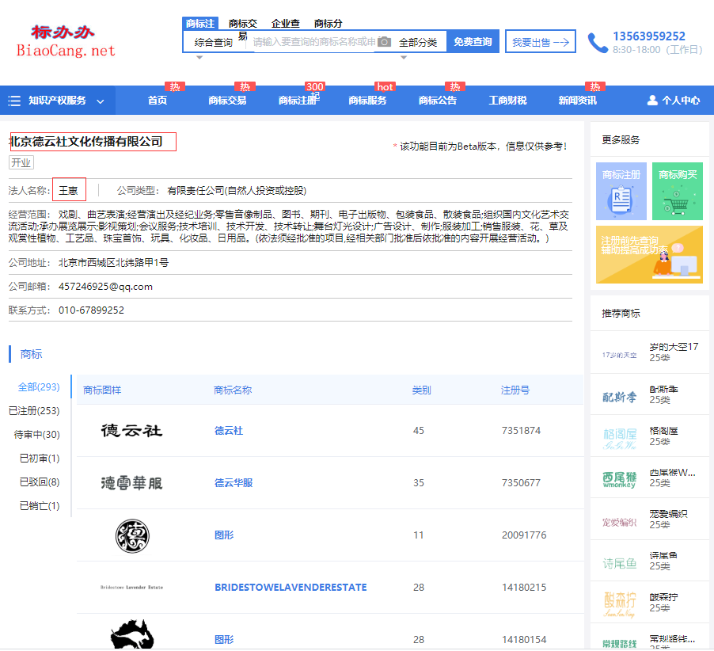
Task: Click the 西尾猴 wmonkey trademark logo
Action: click(x=619, y=480)
